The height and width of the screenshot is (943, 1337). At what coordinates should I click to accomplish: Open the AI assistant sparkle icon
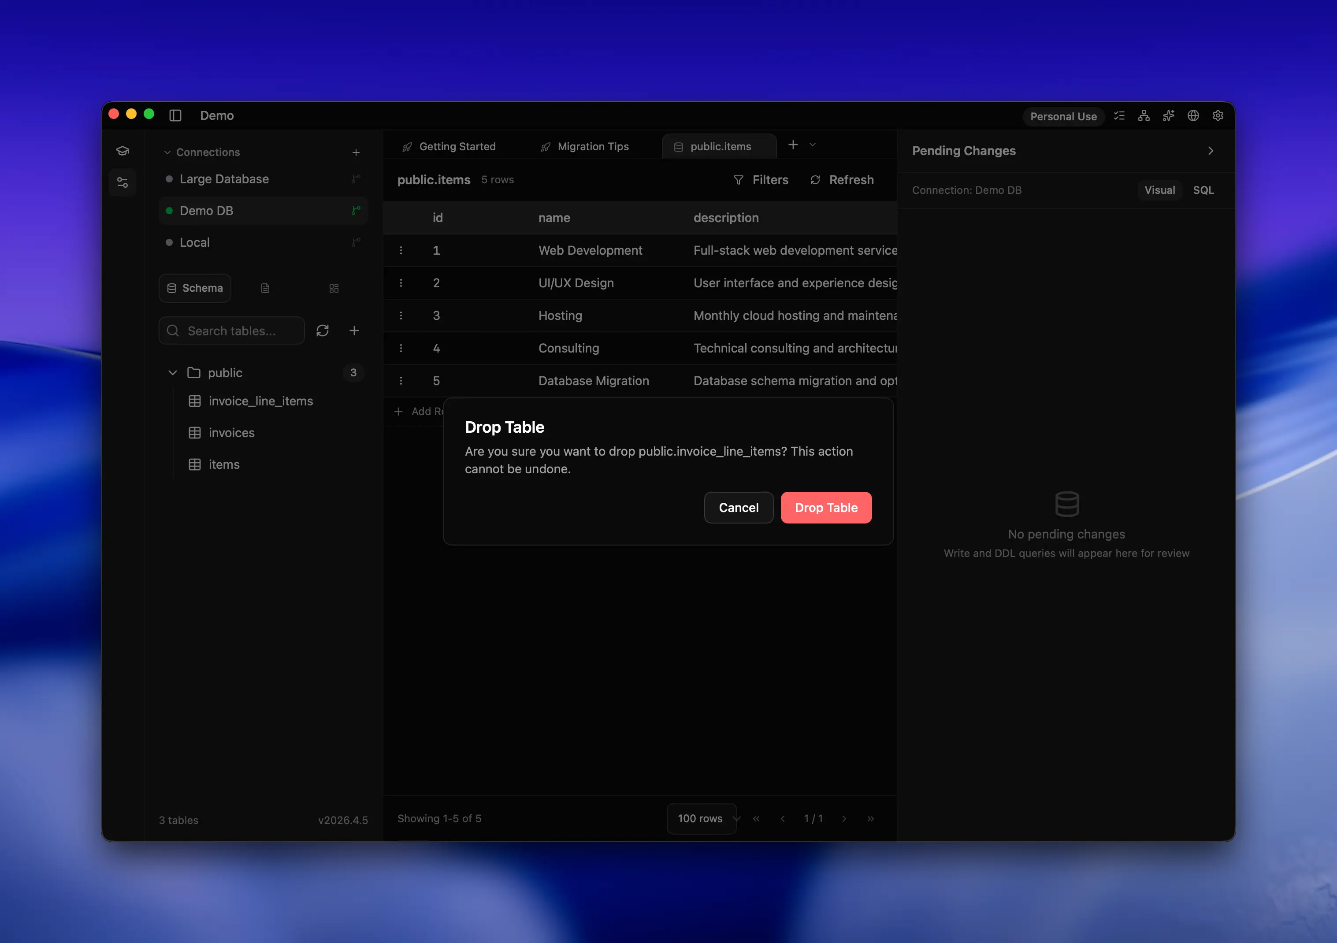pyautogui.click(x=1168, y=115)
